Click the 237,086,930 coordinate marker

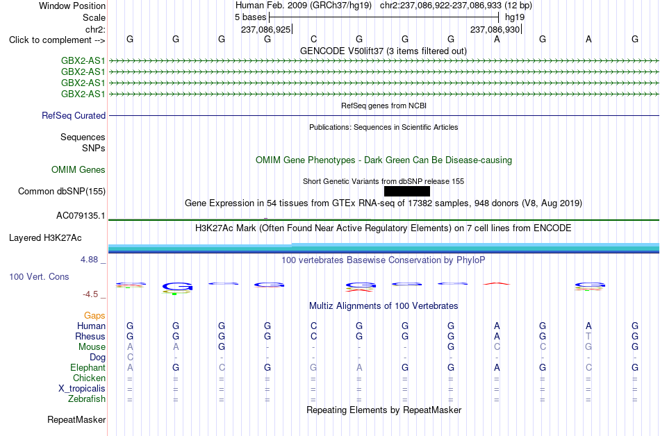[495, 29]
